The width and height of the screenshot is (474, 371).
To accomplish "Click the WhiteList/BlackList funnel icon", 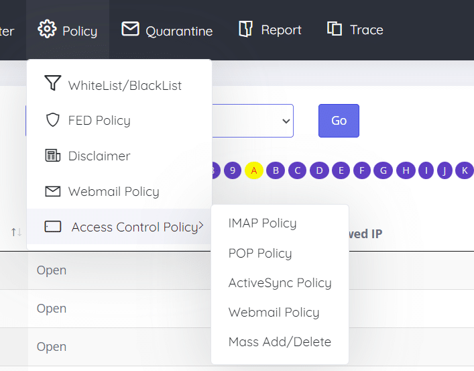I will (52, 85).
